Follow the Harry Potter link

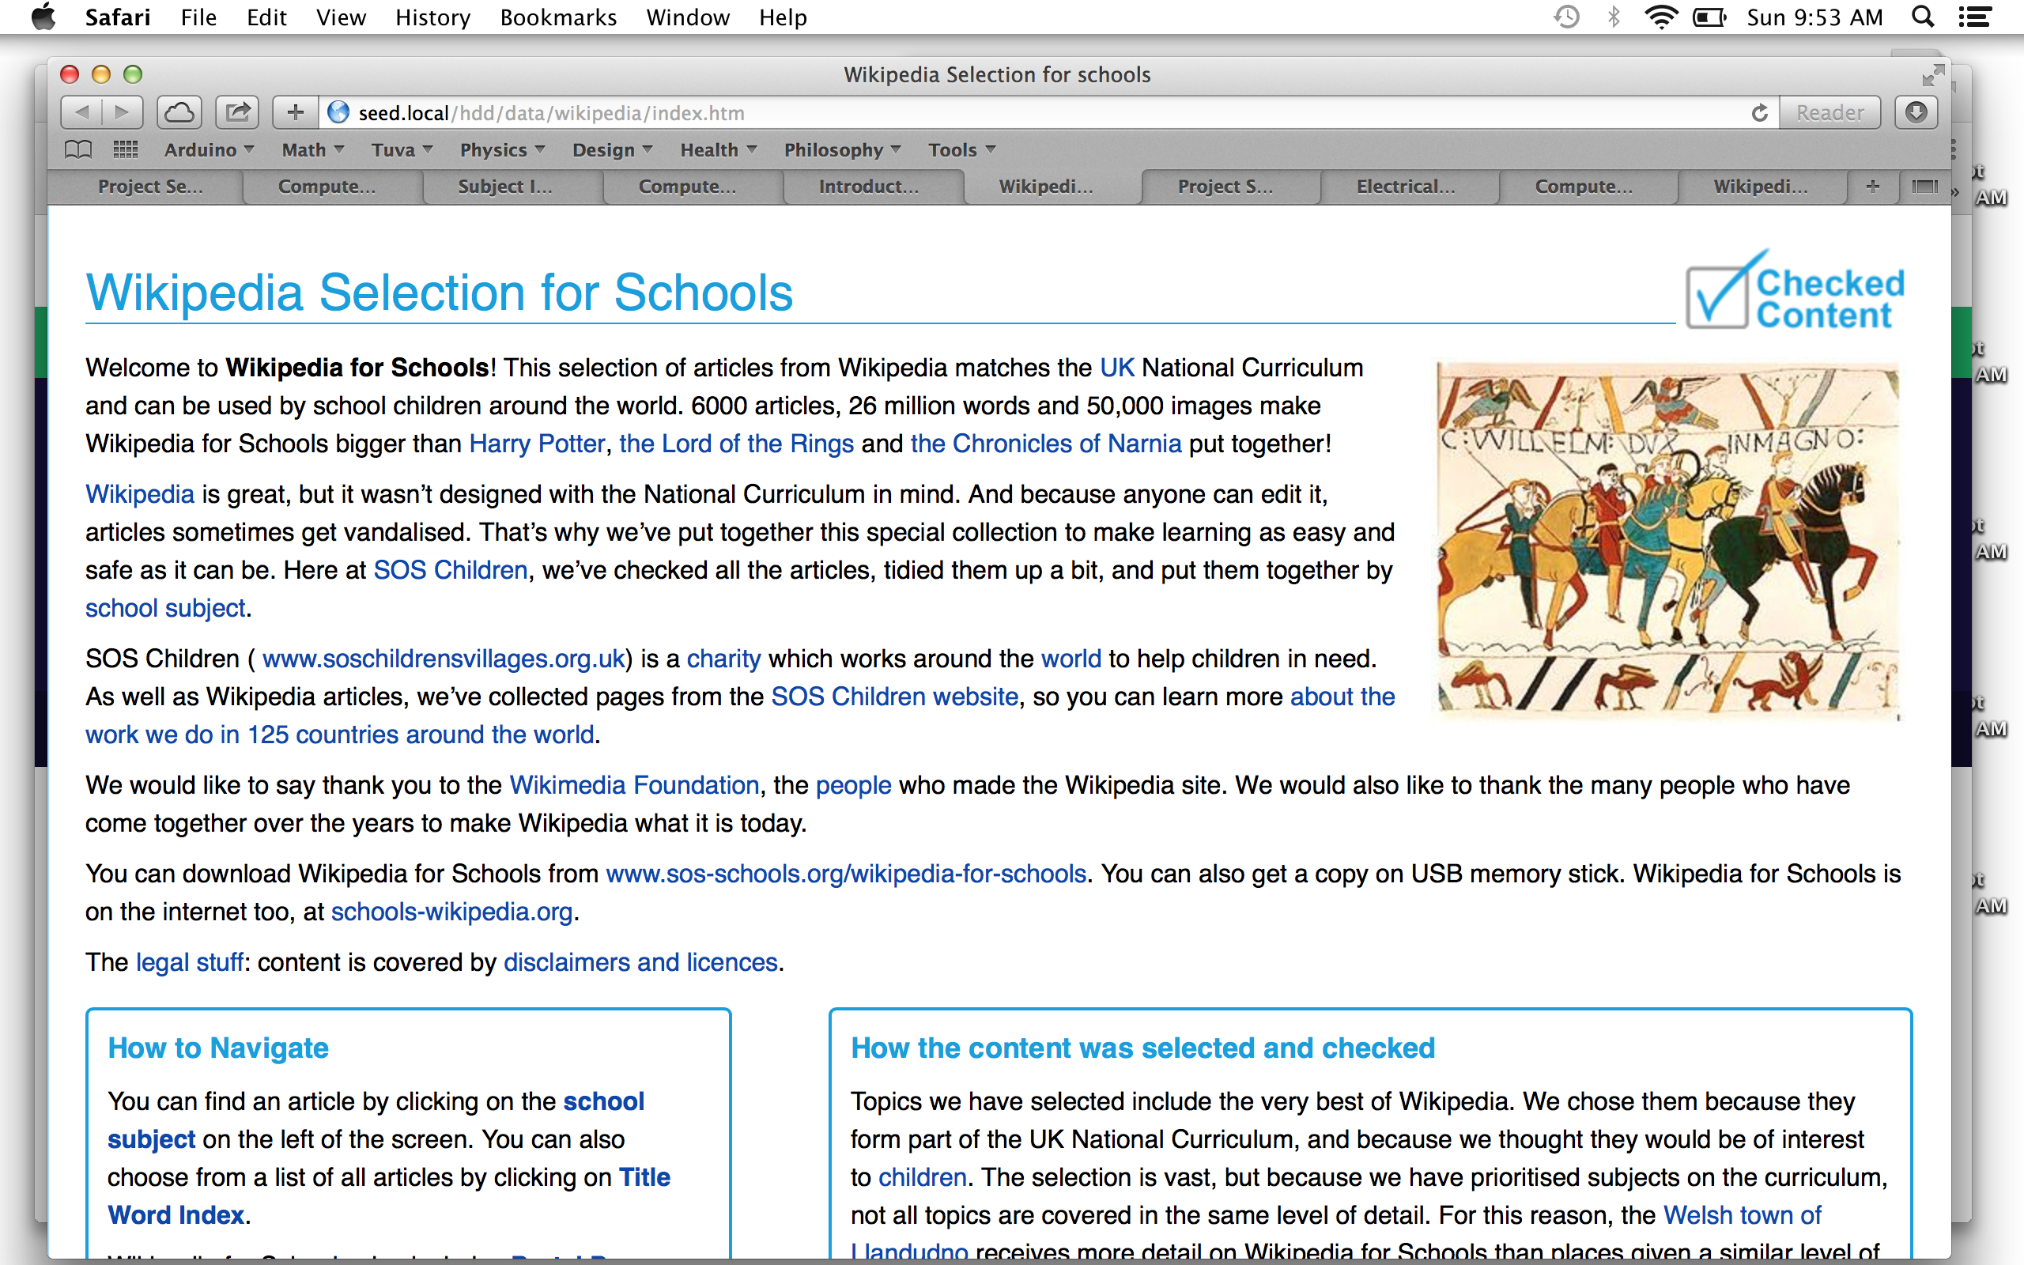[x=537, y=444]
